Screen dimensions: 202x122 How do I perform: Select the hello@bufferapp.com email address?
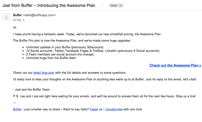coord(39,15)
